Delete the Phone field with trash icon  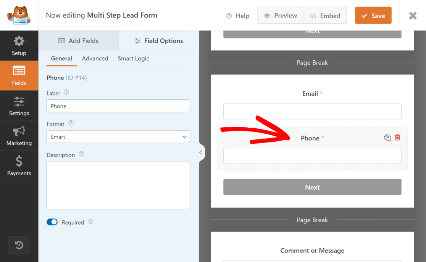coord(397,137)
